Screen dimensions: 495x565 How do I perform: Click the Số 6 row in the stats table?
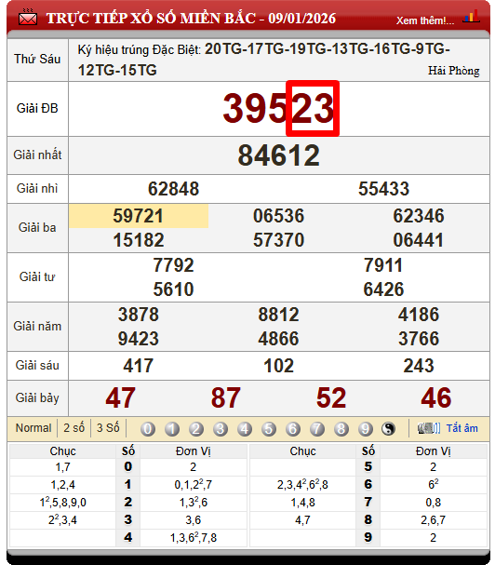368,484
